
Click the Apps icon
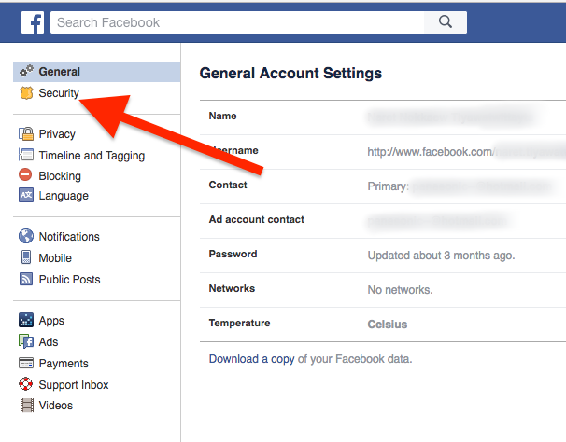click(26, 320)
